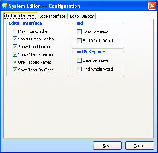Select the Editor Interface tab

coord(20,15)
